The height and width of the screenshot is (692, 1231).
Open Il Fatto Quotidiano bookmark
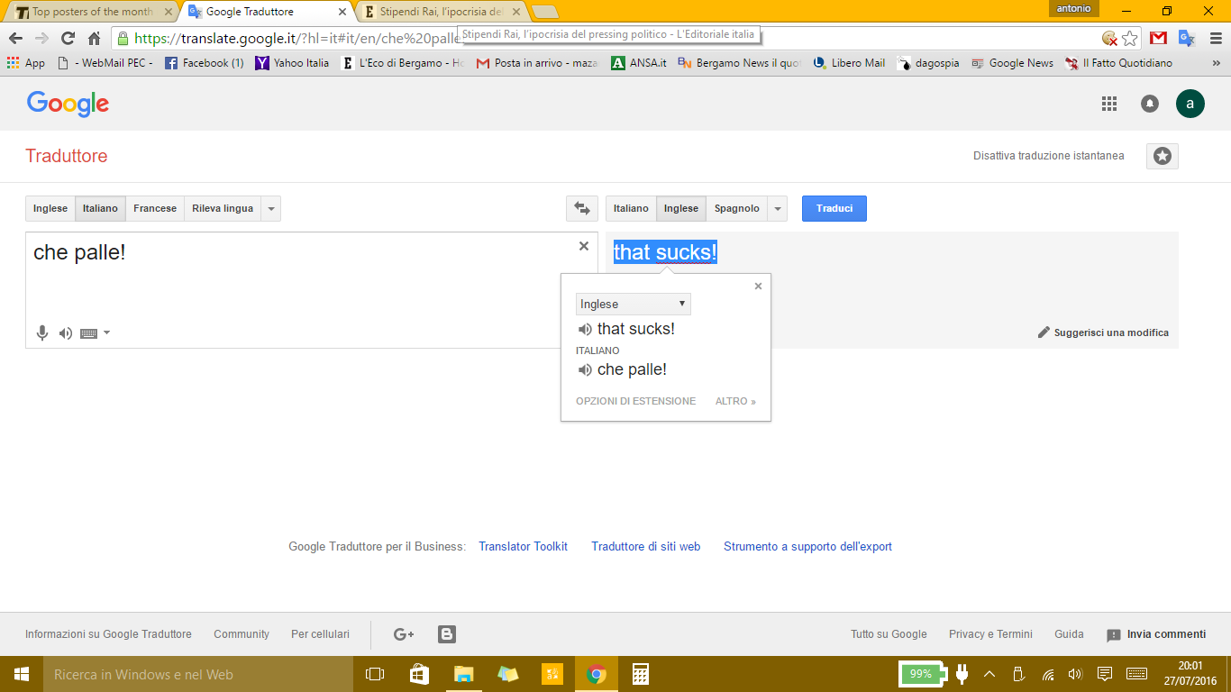click(1118, 63)
